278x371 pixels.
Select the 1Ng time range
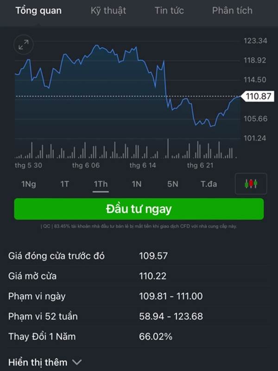tap(29, 184)
